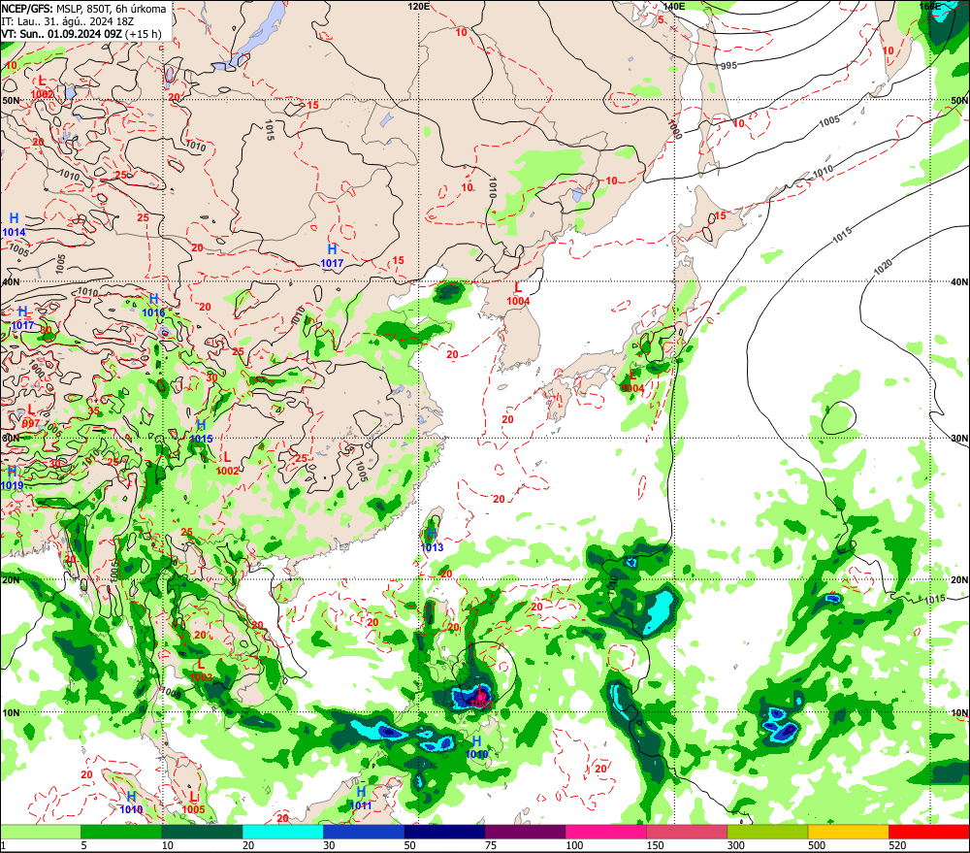Click the blue 30–50 mm legend swatch

363,832
